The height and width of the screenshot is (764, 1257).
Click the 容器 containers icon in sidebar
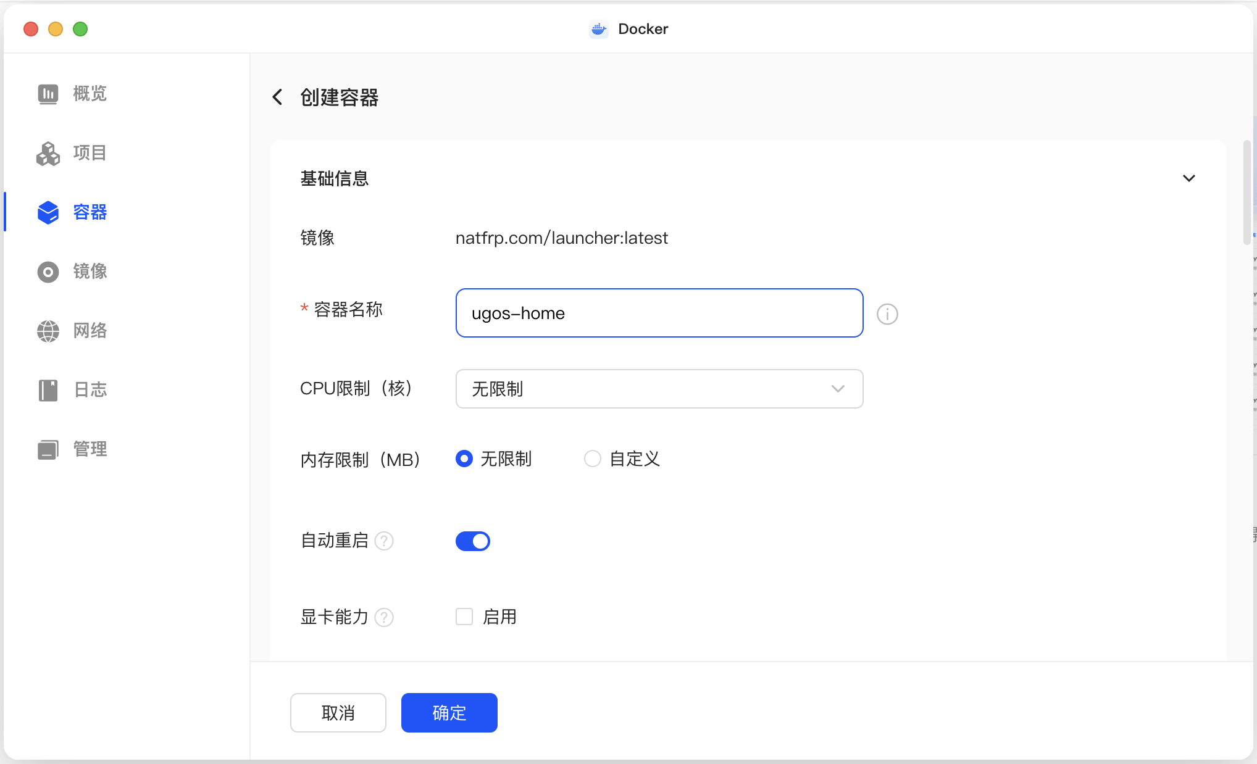(x=48, y=212)
